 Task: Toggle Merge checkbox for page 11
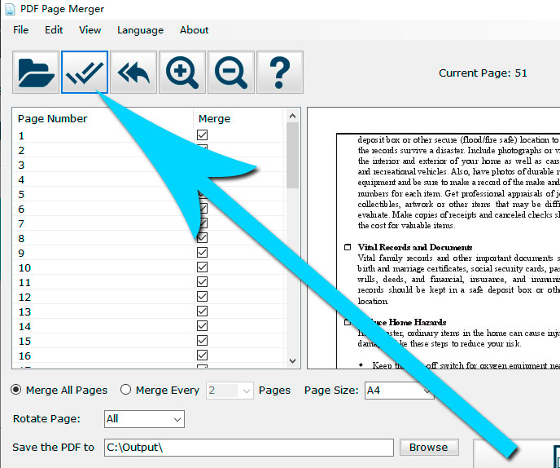click(202, 281)
